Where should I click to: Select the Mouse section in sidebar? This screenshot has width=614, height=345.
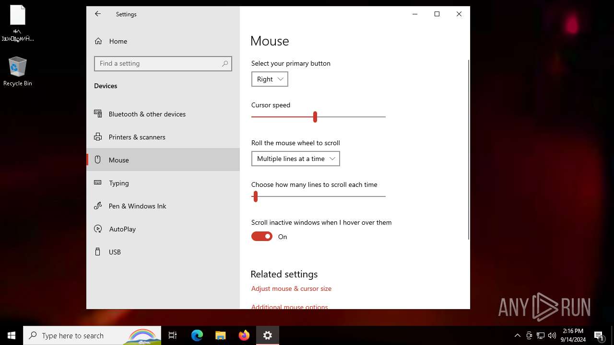pos(163,160)
